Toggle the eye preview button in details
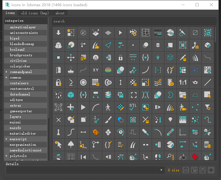Screen dimensions: 221x180 point(211,170)
